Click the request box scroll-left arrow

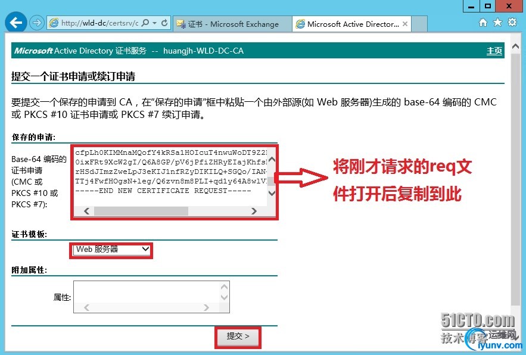click(87, 211)
